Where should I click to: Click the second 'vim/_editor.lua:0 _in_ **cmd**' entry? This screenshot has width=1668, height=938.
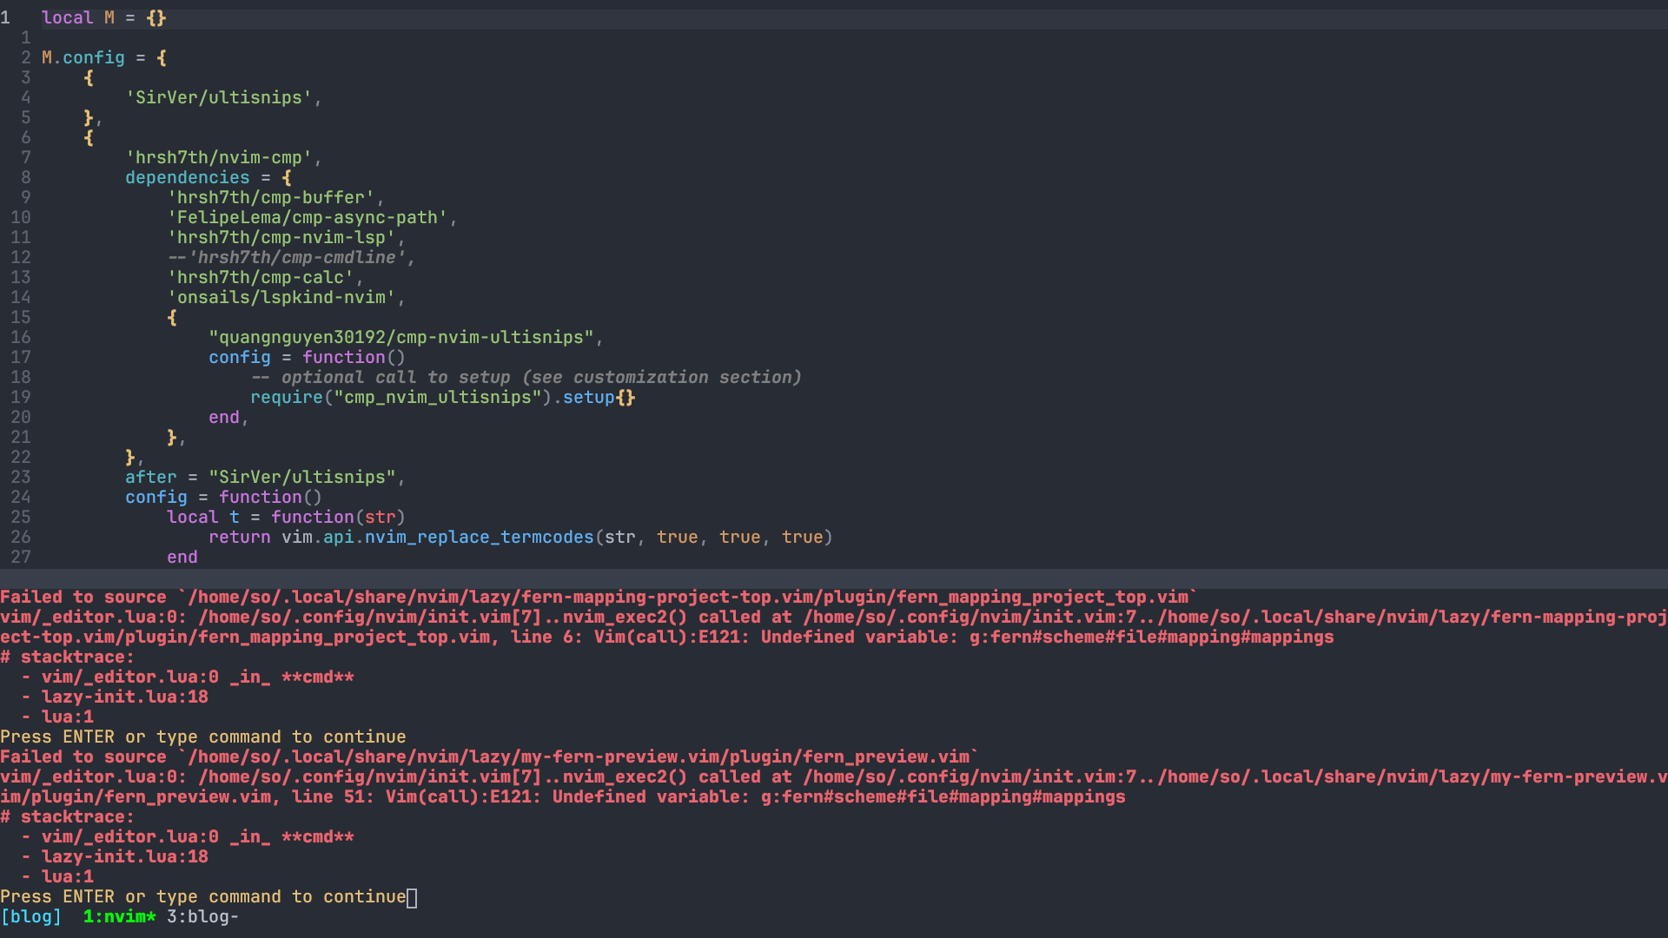coord(198,836)
